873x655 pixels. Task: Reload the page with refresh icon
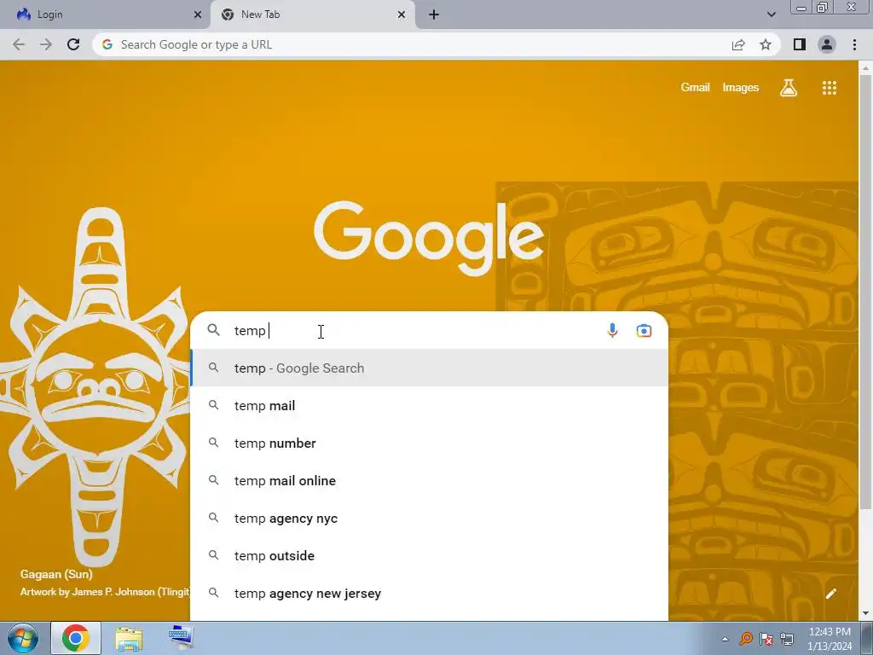point(73,44)
